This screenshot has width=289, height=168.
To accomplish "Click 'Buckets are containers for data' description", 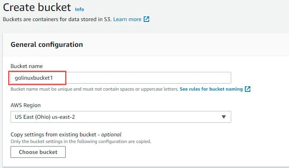I will coord(57,19).
